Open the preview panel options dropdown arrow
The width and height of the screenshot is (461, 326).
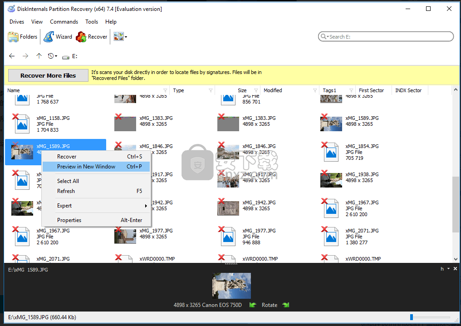pos(448,269)
